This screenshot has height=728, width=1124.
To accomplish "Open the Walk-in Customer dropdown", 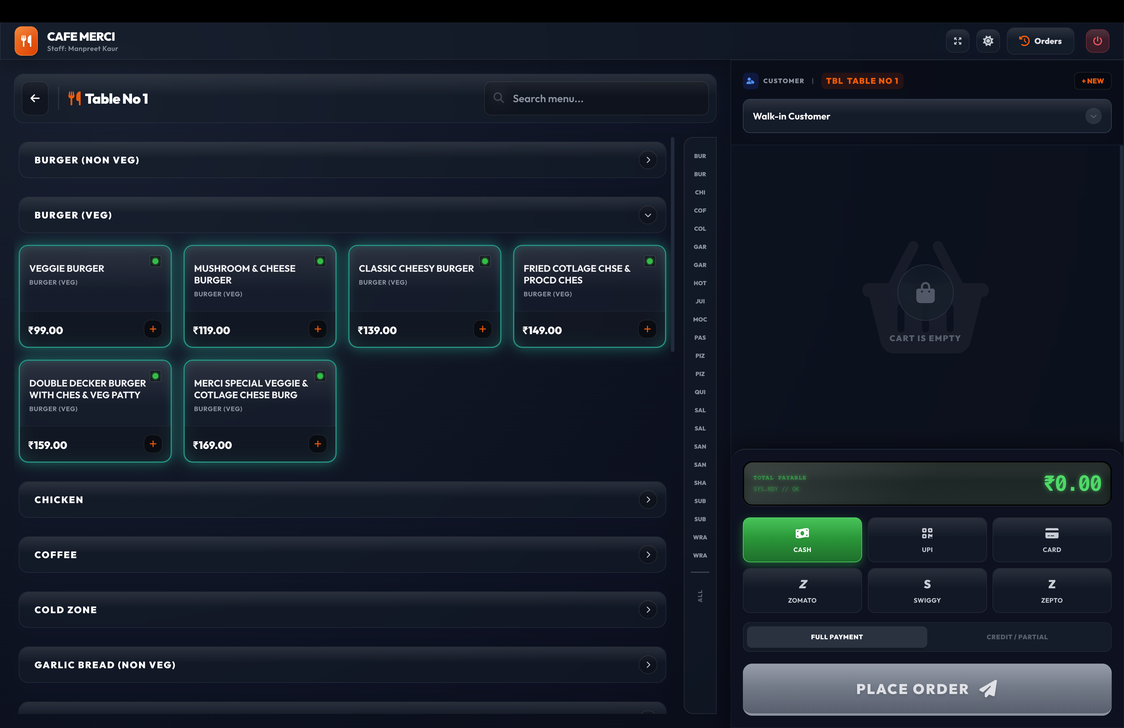I will (x=1093, y=116).
